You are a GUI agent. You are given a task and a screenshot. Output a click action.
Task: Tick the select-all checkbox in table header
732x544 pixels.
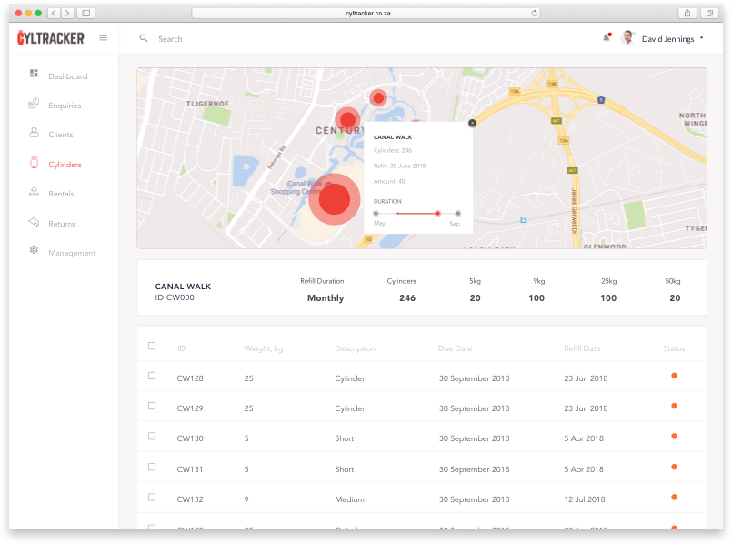click(x=152, y=346)
